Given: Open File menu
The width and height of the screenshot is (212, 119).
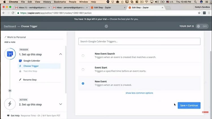Looking at the screenshot, I should coord(23,2).
